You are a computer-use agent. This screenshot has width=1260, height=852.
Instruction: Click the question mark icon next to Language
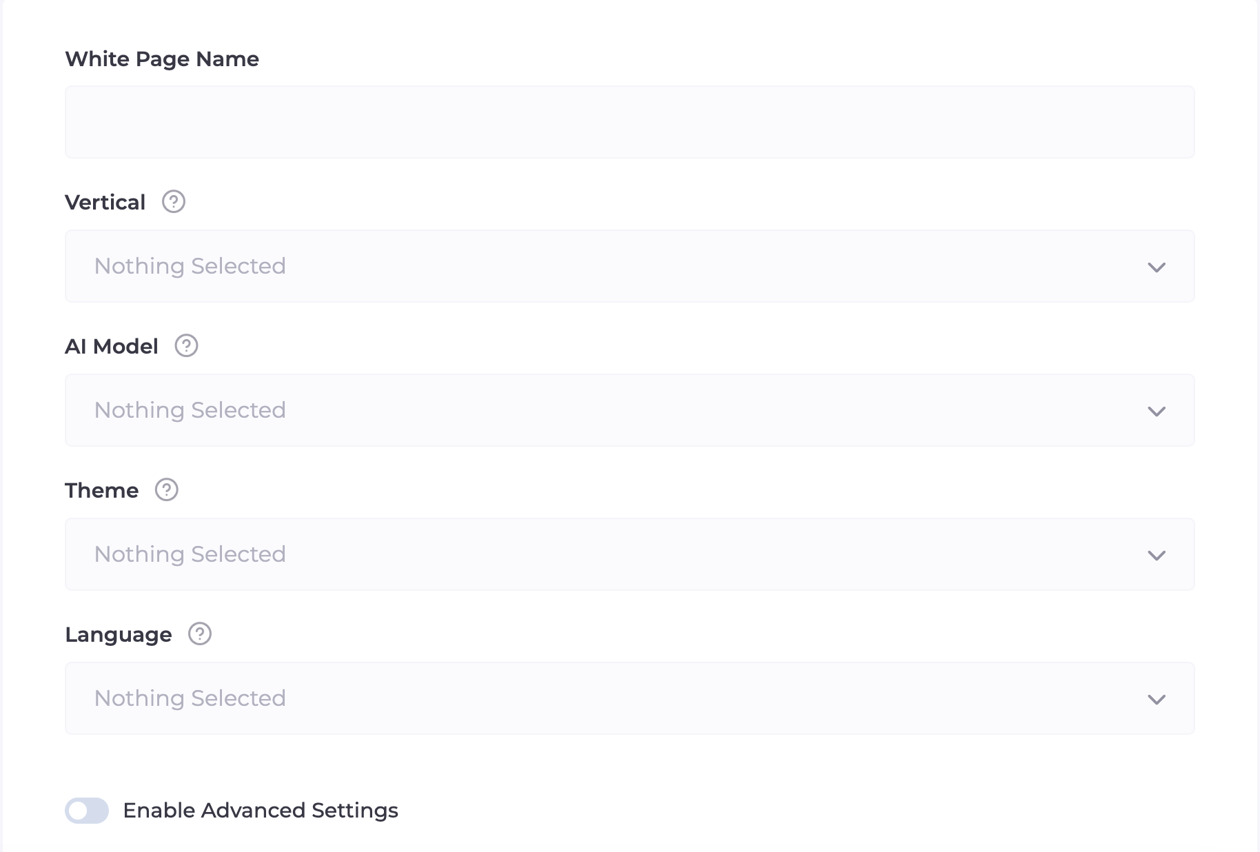(x=200, y=634)
